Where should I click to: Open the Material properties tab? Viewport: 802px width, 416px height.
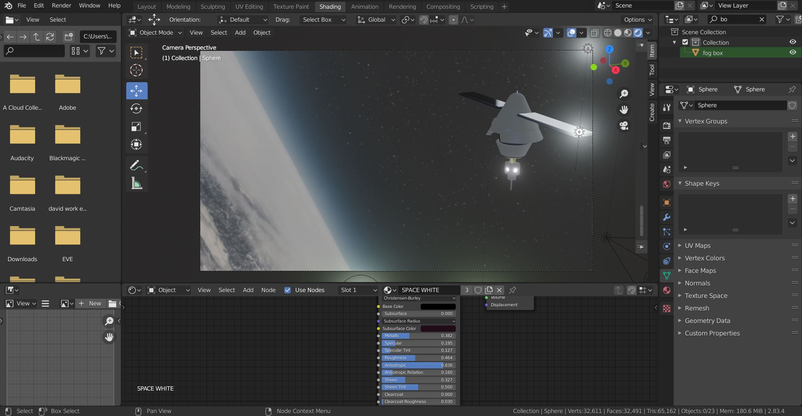click(x=667, y=290)
